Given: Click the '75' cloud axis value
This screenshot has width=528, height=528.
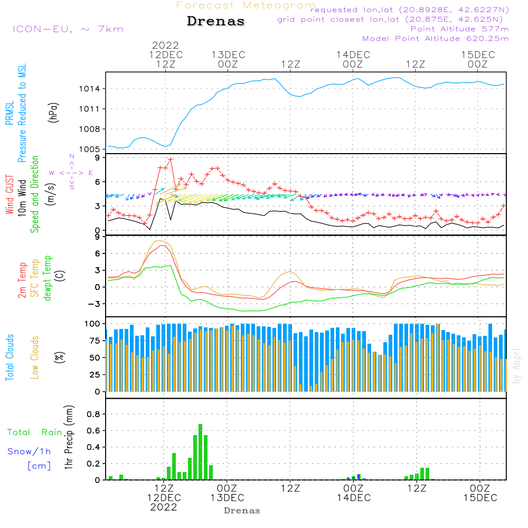Looking at the screenshot, I should coord(95,341).
